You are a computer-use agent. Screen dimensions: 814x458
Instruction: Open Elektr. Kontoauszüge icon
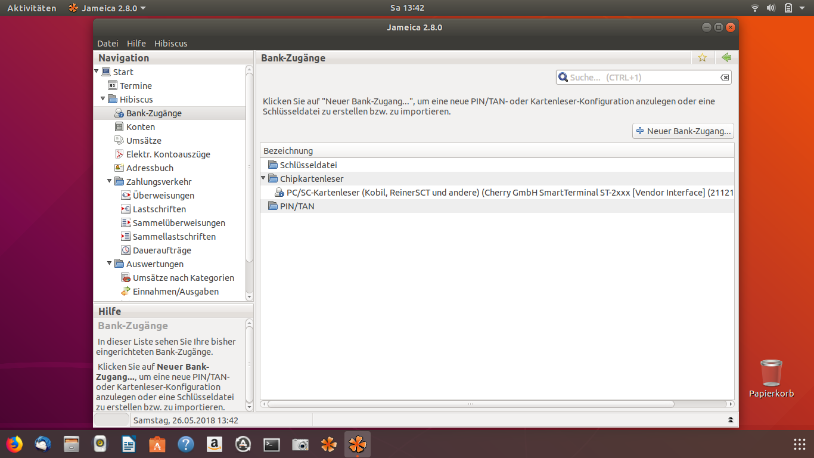pyautogui.click(x=119, y=154)
